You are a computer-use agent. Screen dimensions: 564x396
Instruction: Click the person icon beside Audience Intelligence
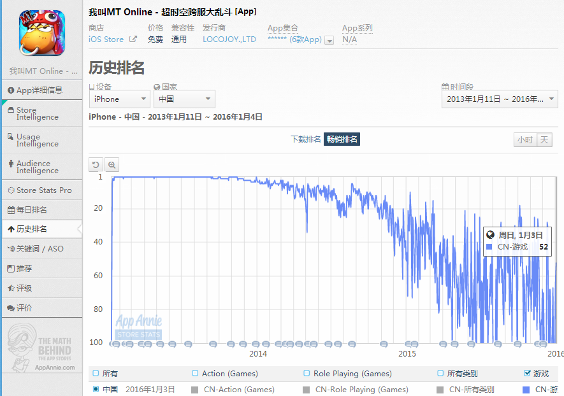11,164
